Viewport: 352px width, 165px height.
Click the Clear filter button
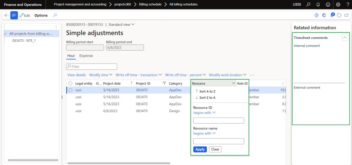coord(215,149)
